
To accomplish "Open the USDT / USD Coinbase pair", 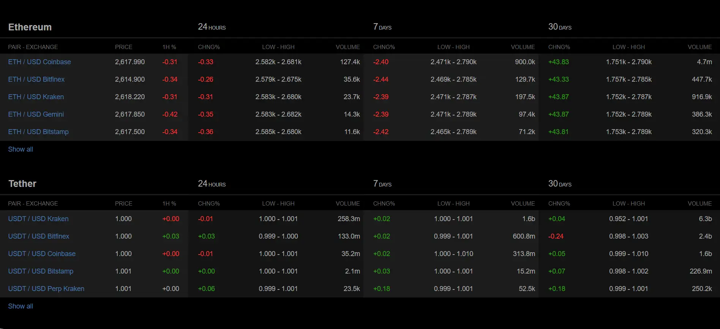I will pyautogui.click(x=42, y=254).
